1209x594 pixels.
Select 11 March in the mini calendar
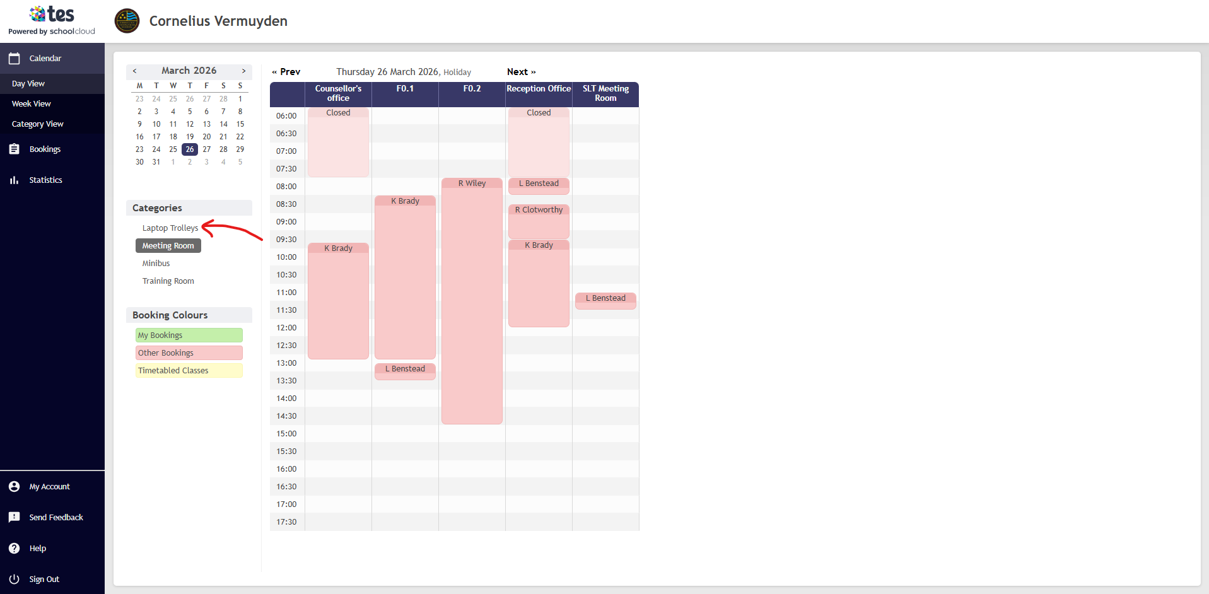[x=173, y=124]
